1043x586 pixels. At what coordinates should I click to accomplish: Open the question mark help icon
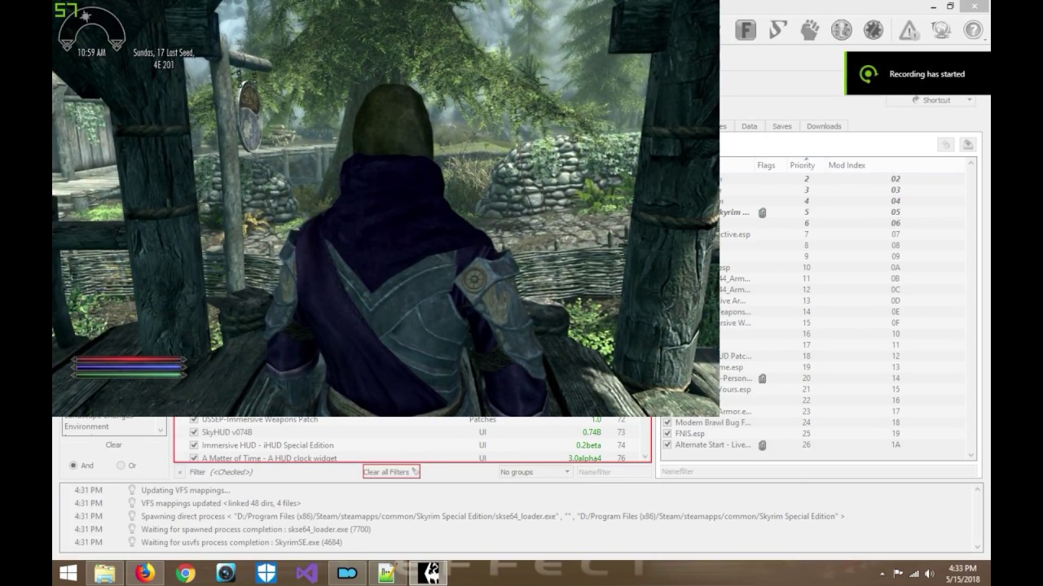coord(973,31)
